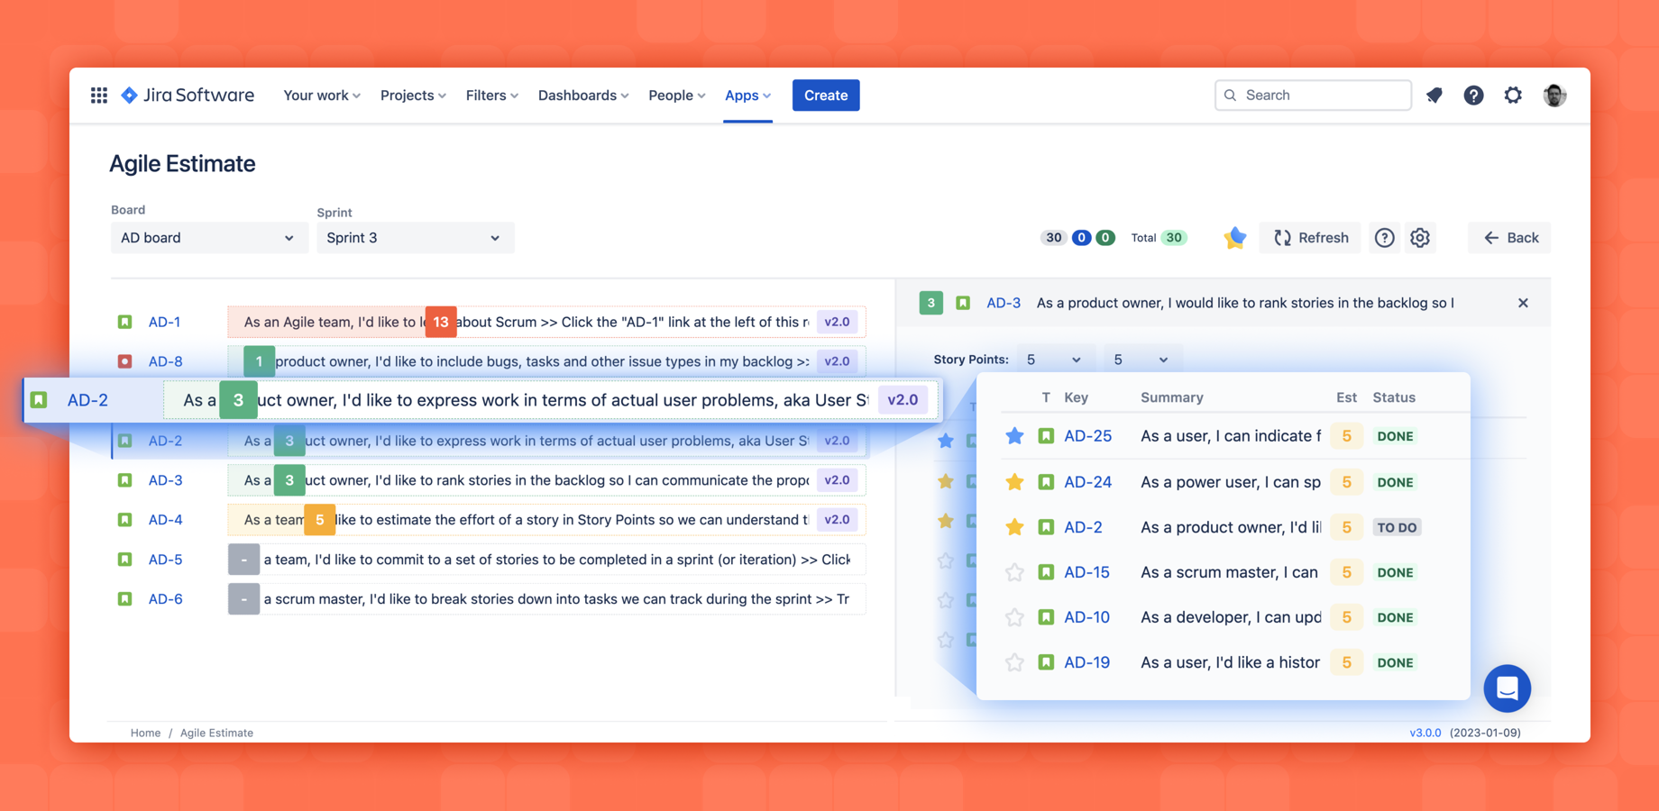Open the notifications icon in header
The image size is (1659, 811).
click(x=1434, y=95)
